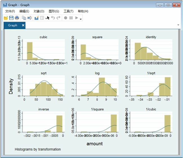This screenshot has width=183, height=158.
Task: Click the Print graph icon
Action: [x=17, y=18]
